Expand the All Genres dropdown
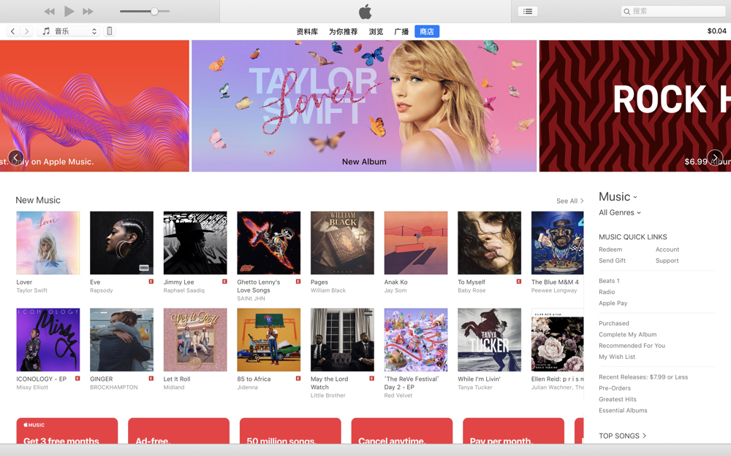This screenshot has width=731, height=456. coord(620,212)
